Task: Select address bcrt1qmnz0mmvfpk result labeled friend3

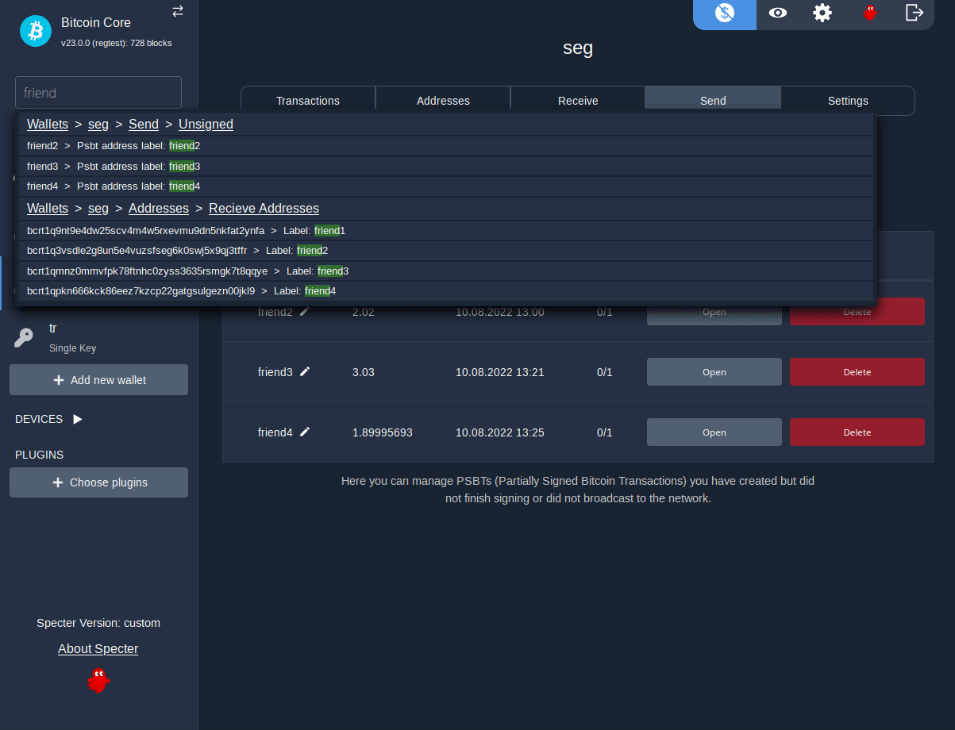Action: coord(446,271)
